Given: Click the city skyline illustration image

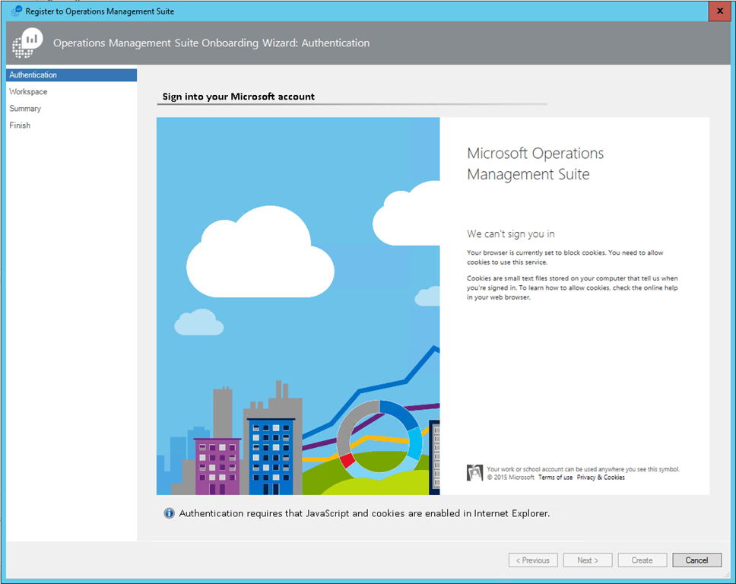Looking at the screenshot, I should 298,306.
